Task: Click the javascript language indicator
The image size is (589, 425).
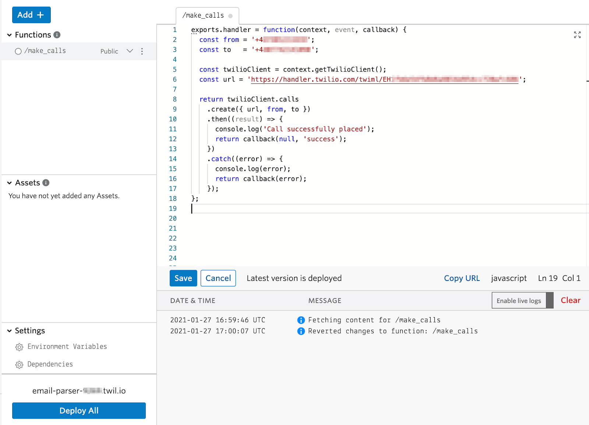Action: click(x=509, y=278)
